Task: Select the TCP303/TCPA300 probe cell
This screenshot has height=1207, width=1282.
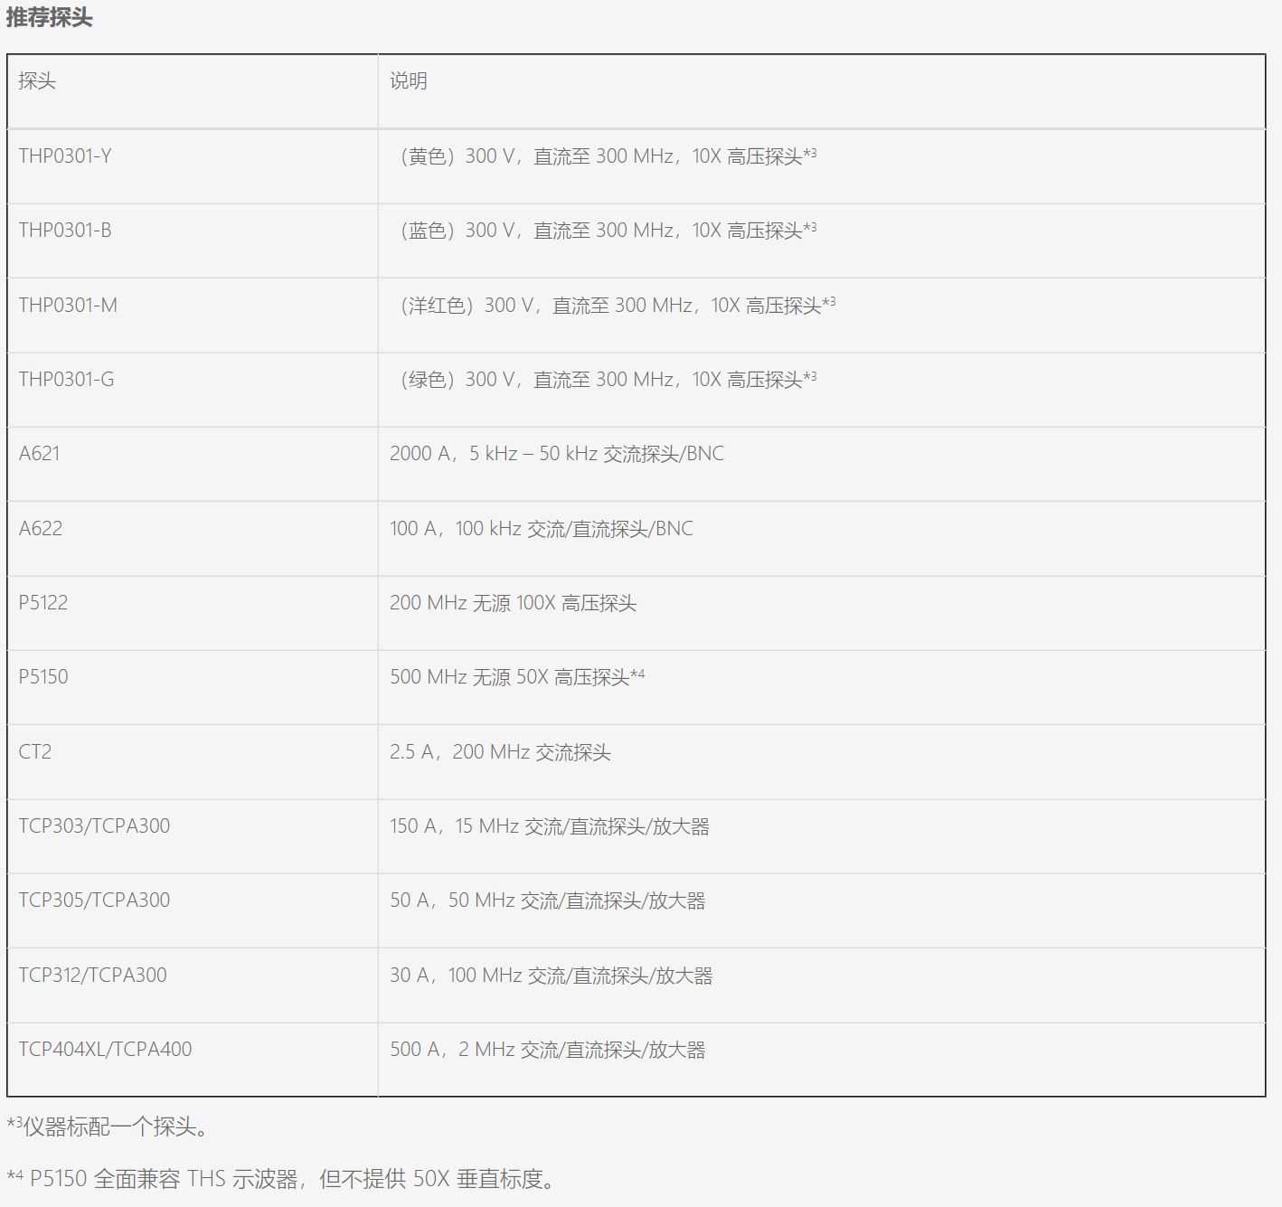Action: pos(94,826)
